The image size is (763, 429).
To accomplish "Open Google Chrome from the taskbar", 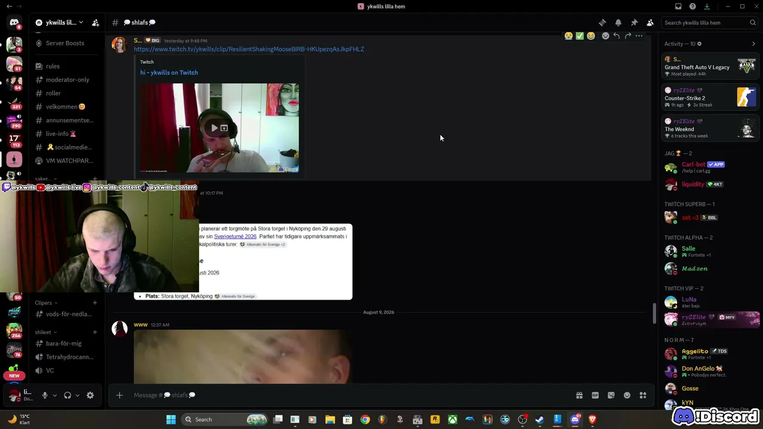I will 365,419.
